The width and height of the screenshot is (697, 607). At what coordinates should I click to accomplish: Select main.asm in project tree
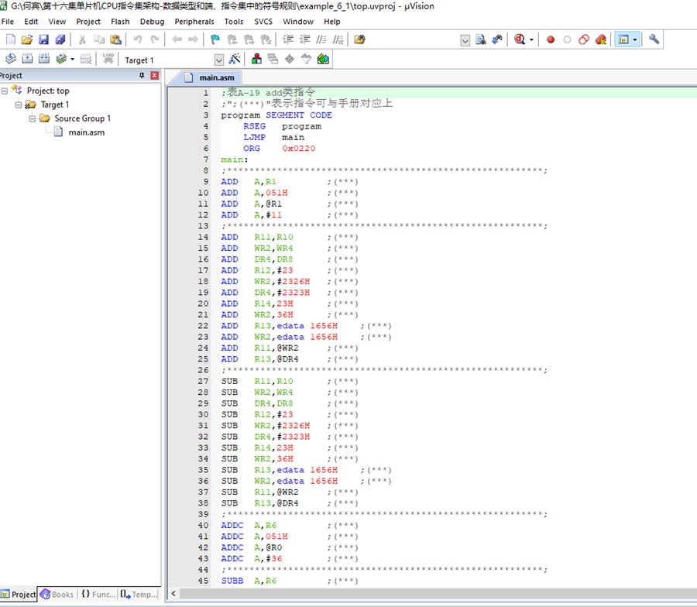point(86,132)
